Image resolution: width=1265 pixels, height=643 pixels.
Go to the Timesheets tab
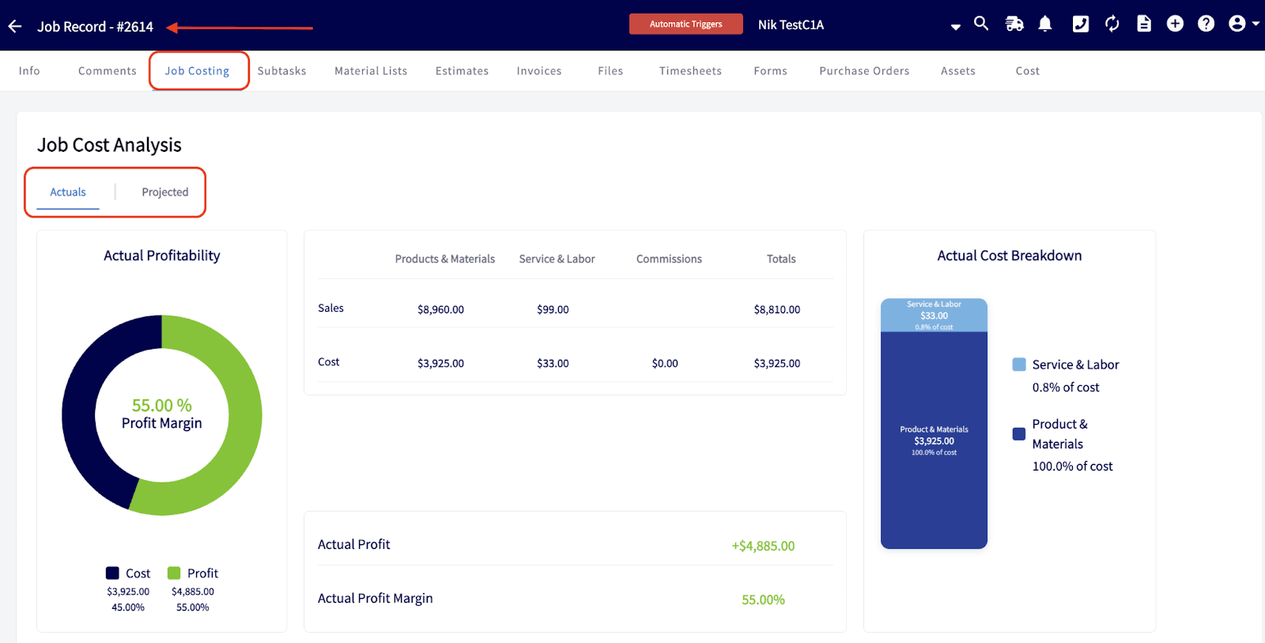[x=690, y=71]
